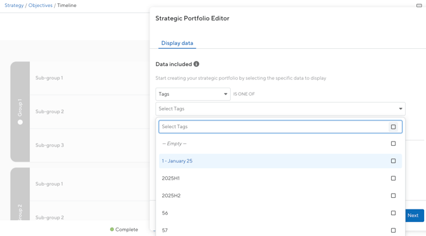Check the 2025H1 tag checkbox

[x=393, y=178]
